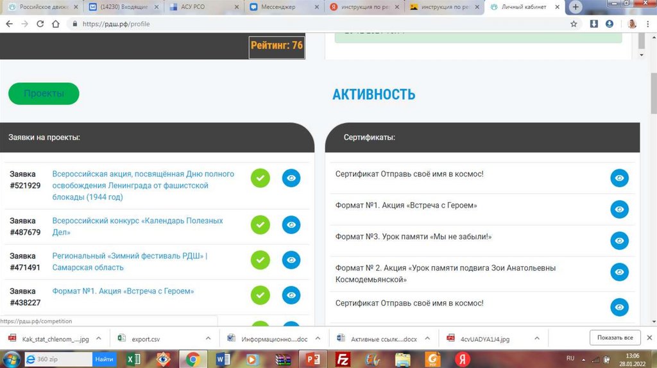Screen dimensions: 657x368
Task: Approved checkmark for application #471491
Action: (x=260, y=260)
